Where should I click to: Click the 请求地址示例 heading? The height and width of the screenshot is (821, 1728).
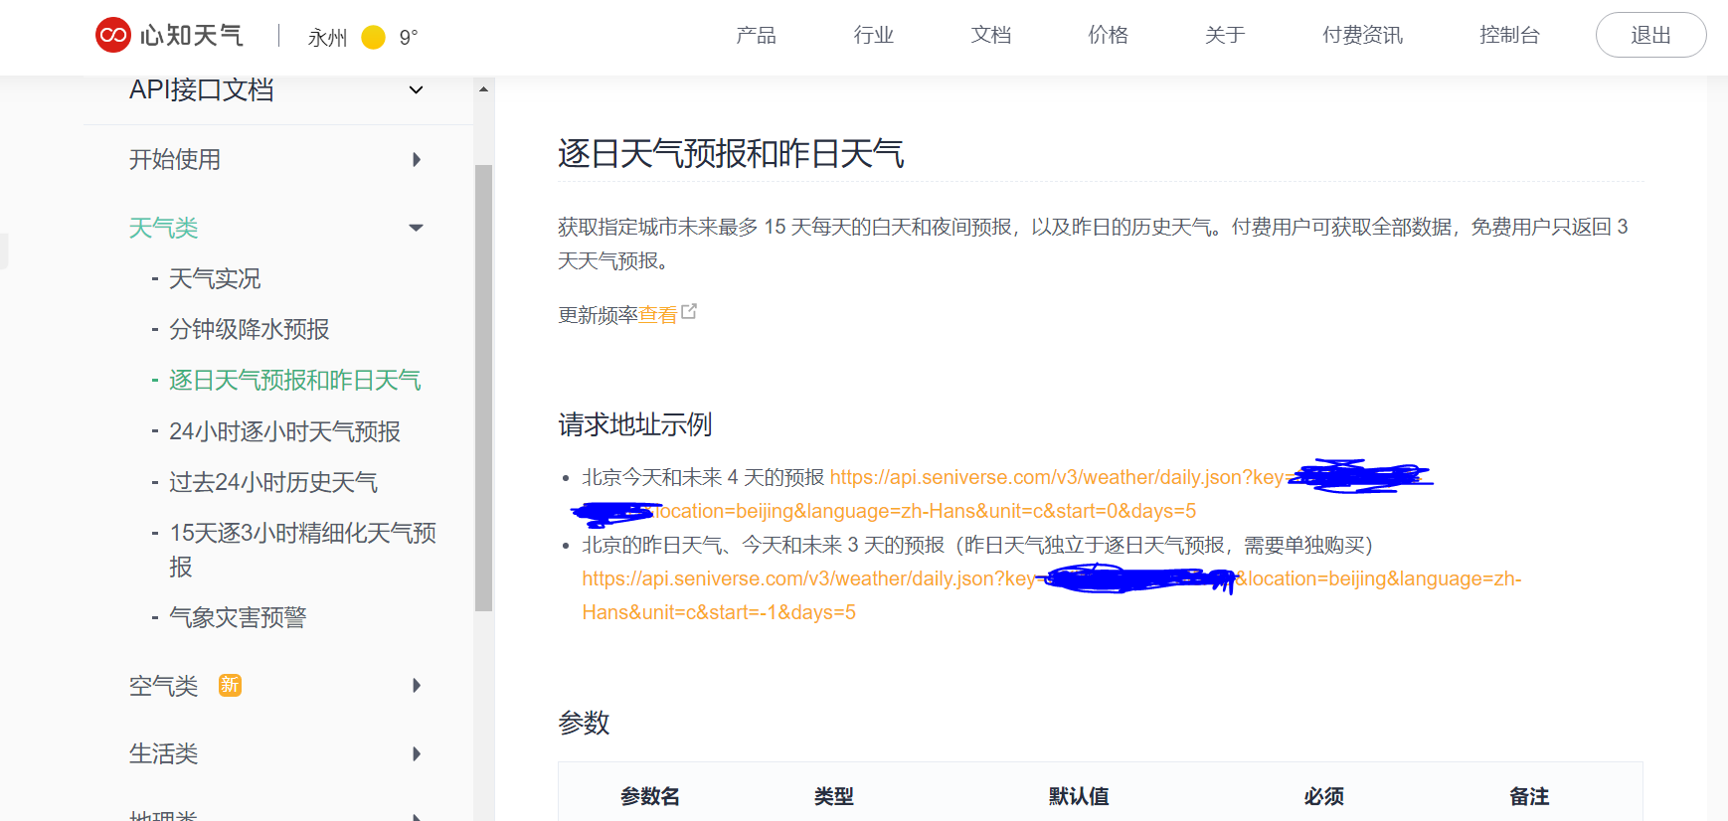635,424
